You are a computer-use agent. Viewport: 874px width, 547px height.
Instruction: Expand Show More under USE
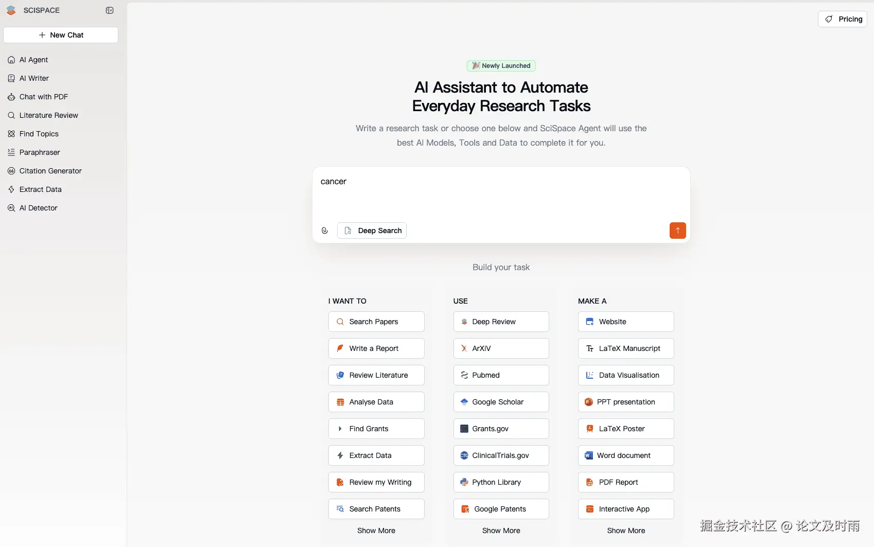501,531
